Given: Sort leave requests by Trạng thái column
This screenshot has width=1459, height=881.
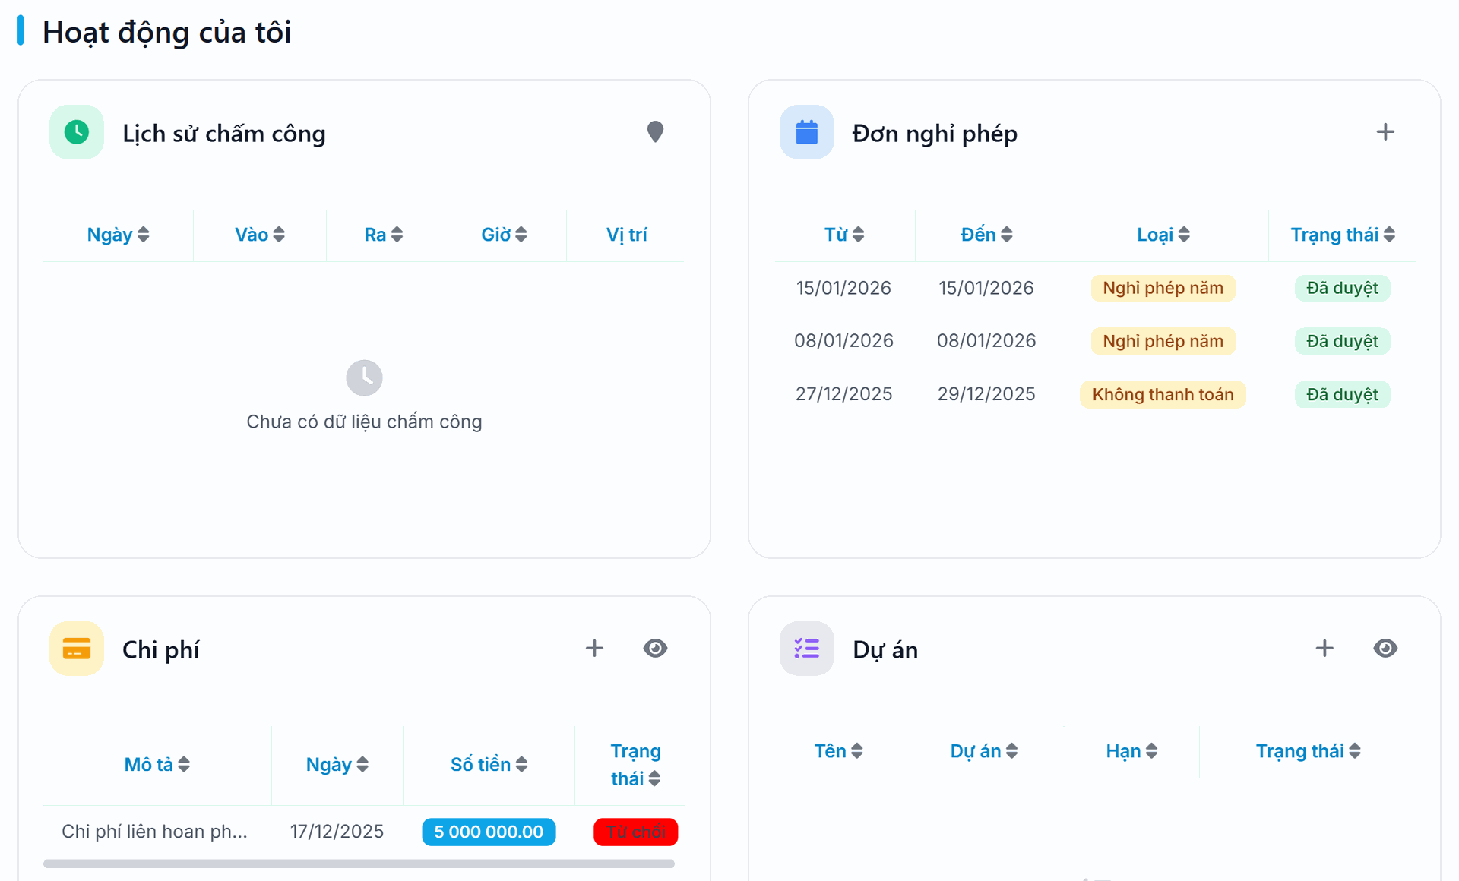Looking at the screenshot, I should coord(1343,235).
